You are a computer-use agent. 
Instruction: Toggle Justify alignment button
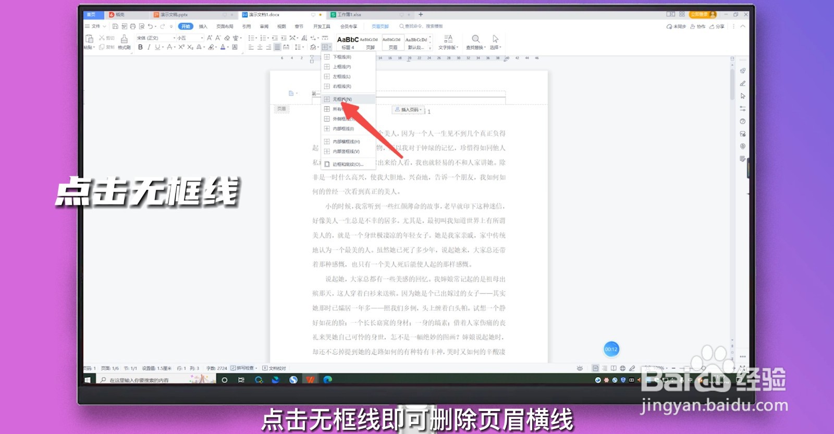[x=277, y=47]
